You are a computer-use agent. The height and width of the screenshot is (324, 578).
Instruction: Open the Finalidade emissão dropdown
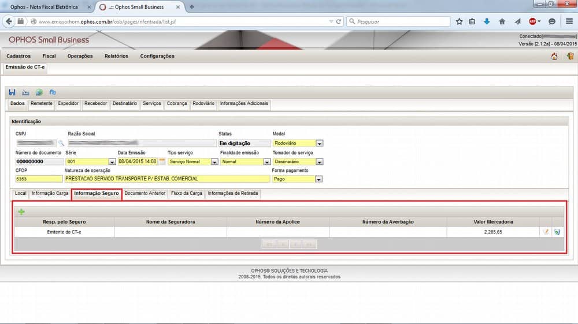pyautogui.click(x=267, y=161)
